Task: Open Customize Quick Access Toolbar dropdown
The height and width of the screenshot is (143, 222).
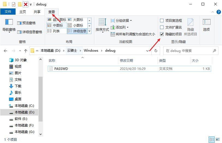Action: click(31, 4)
